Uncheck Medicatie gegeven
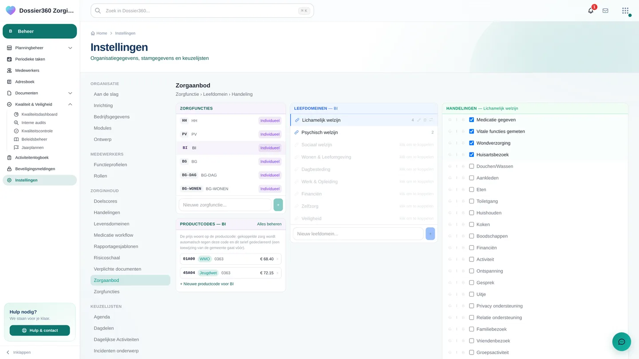 [x=472, y=120]
